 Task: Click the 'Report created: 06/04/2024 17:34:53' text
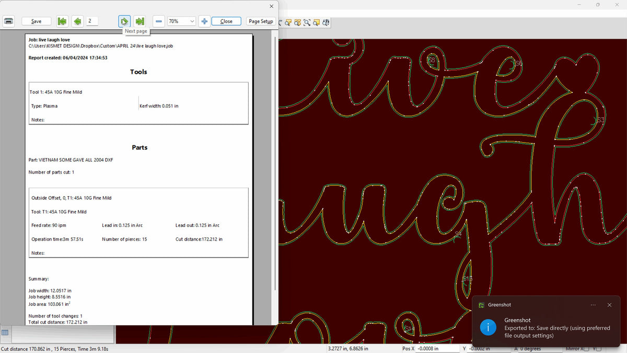68,58
